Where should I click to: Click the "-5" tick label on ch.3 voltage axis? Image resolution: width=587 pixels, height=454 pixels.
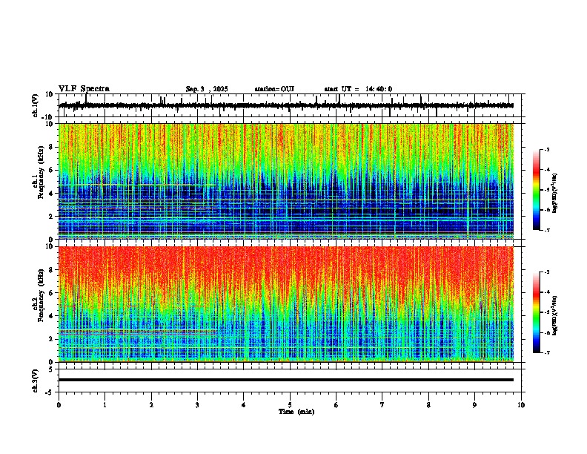(x=50, y=392)
